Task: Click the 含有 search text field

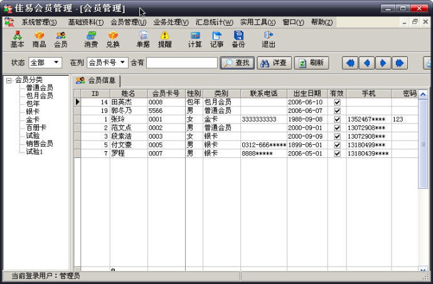Action: click(182, 63)
